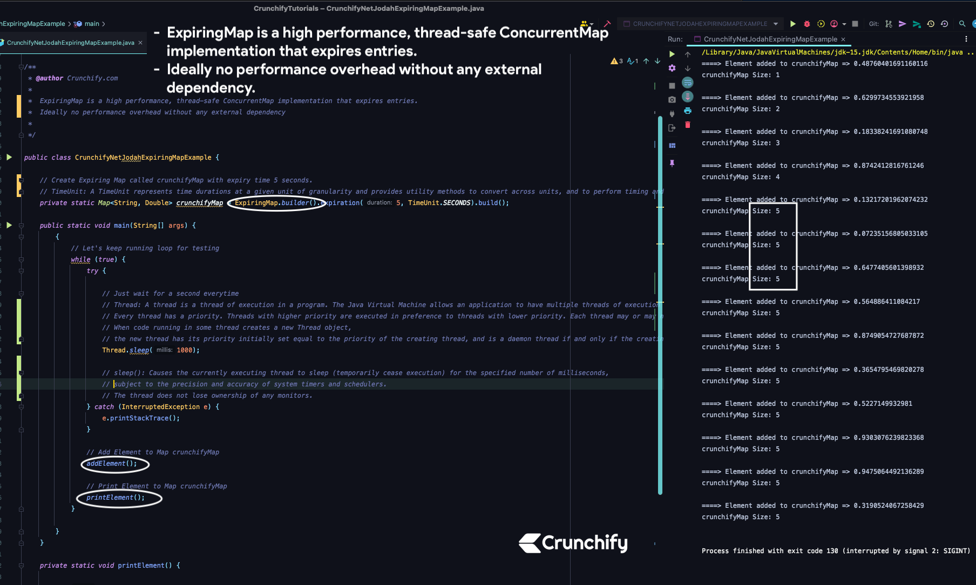
Task: Click the Search Everywhere magnifier icon
Action: [963, 24]
